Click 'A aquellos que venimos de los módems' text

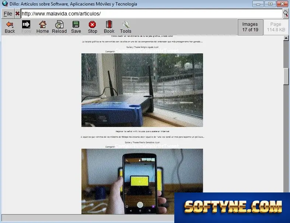tap(142, 137)
